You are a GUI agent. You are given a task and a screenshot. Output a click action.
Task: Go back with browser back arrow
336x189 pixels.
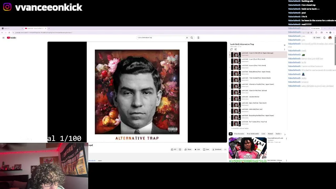coord(2,33)
